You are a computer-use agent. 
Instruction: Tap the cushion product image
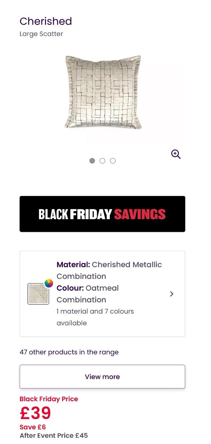(103, 92)
